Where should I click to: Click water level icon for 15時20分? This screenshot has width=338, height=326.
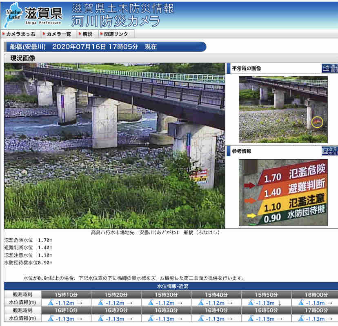coord(101,302)
